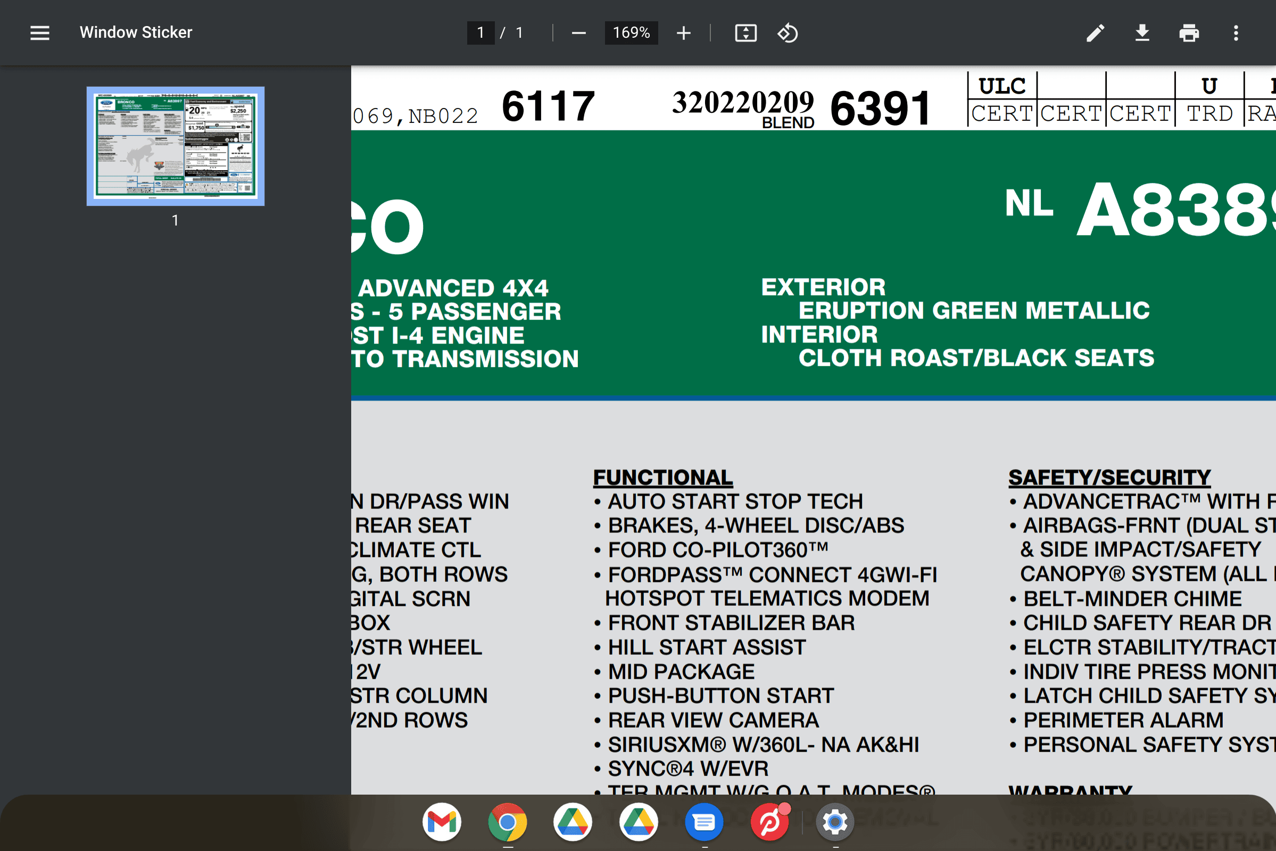Screen dimensions: 1276x851
Task: Click the 'FRONT STABILIZER BAR' line
Action: [731, 623]
